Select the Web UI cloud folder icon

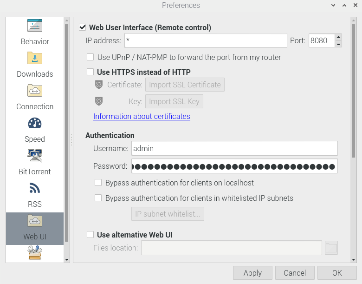tap(35, 221)
